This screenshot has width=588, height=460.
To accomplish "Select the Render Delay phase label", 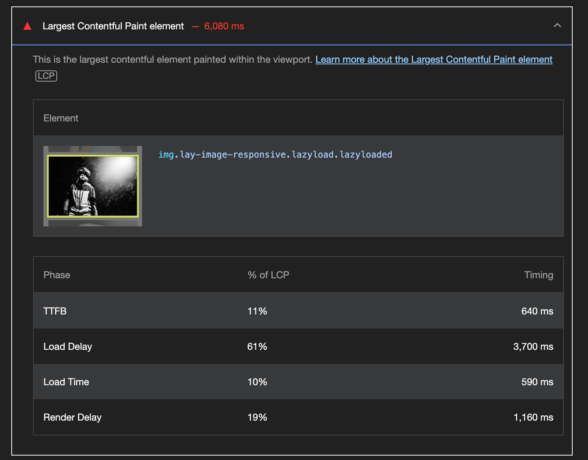I will point(72,417).
